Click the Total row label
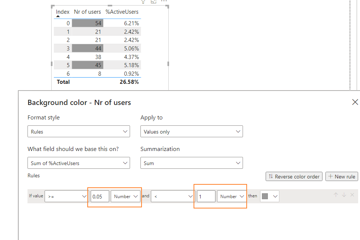The image size is (360, 240). click(x=63, y=82)
